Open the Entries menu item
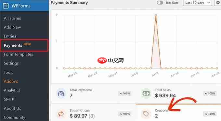Screen dimensions: 221x121 10,36
